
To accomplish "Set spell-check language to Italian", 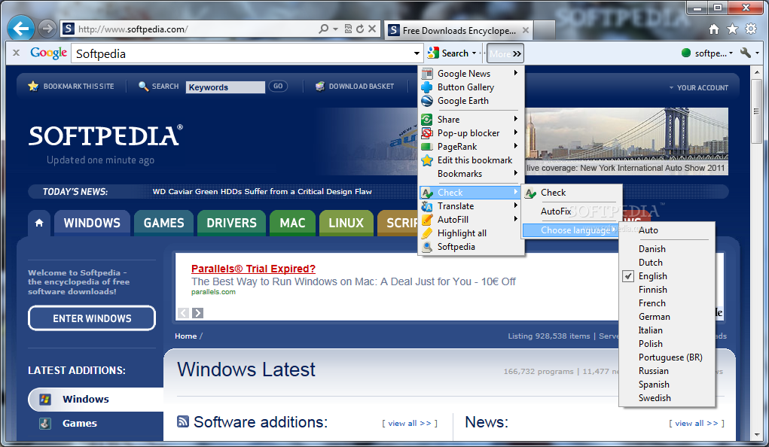I will click(x=667, y=330).
